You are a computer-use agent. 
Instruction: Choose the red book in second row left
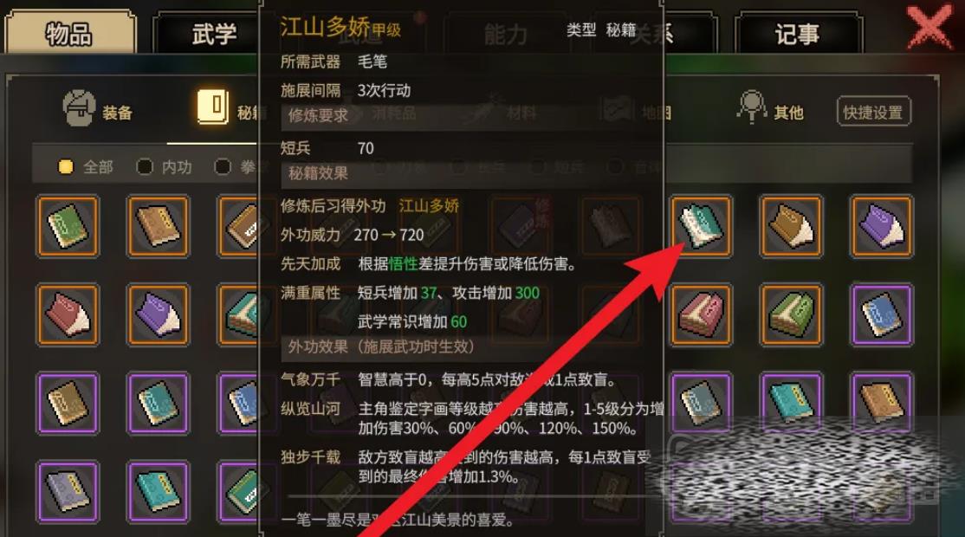(x=68, y=314)
